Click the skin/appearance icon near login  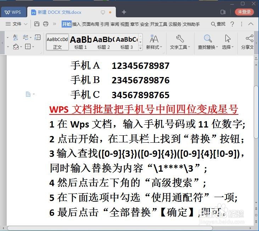point(223,12)
